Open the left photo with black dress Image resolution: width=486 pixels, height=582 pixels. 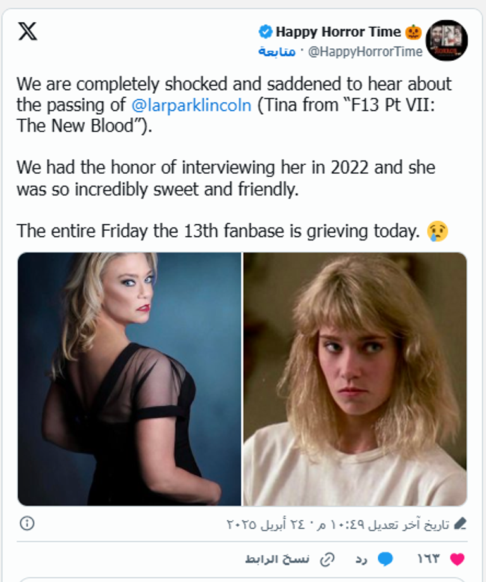130,379
